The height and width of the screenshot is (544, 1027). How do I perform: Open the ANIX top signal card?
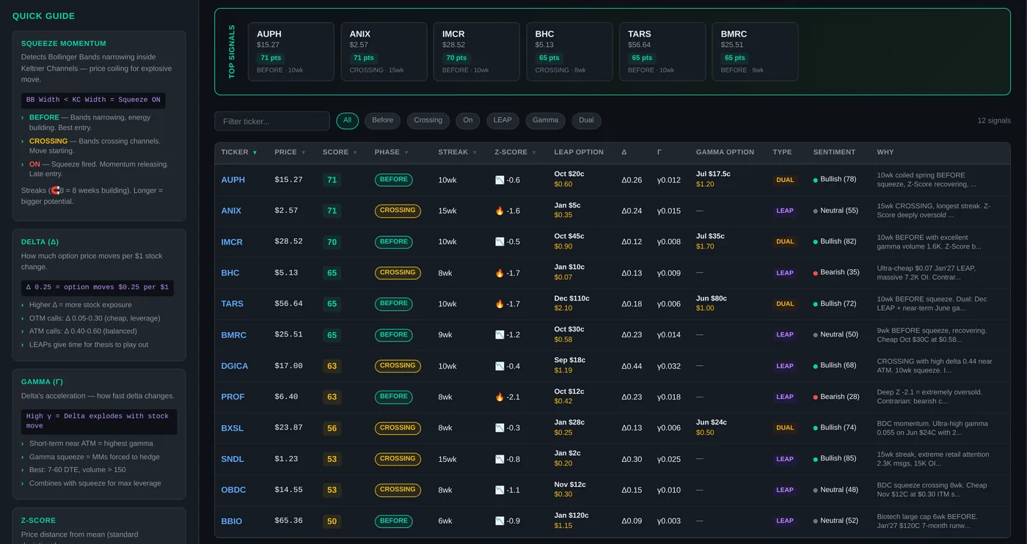point(384,51)
